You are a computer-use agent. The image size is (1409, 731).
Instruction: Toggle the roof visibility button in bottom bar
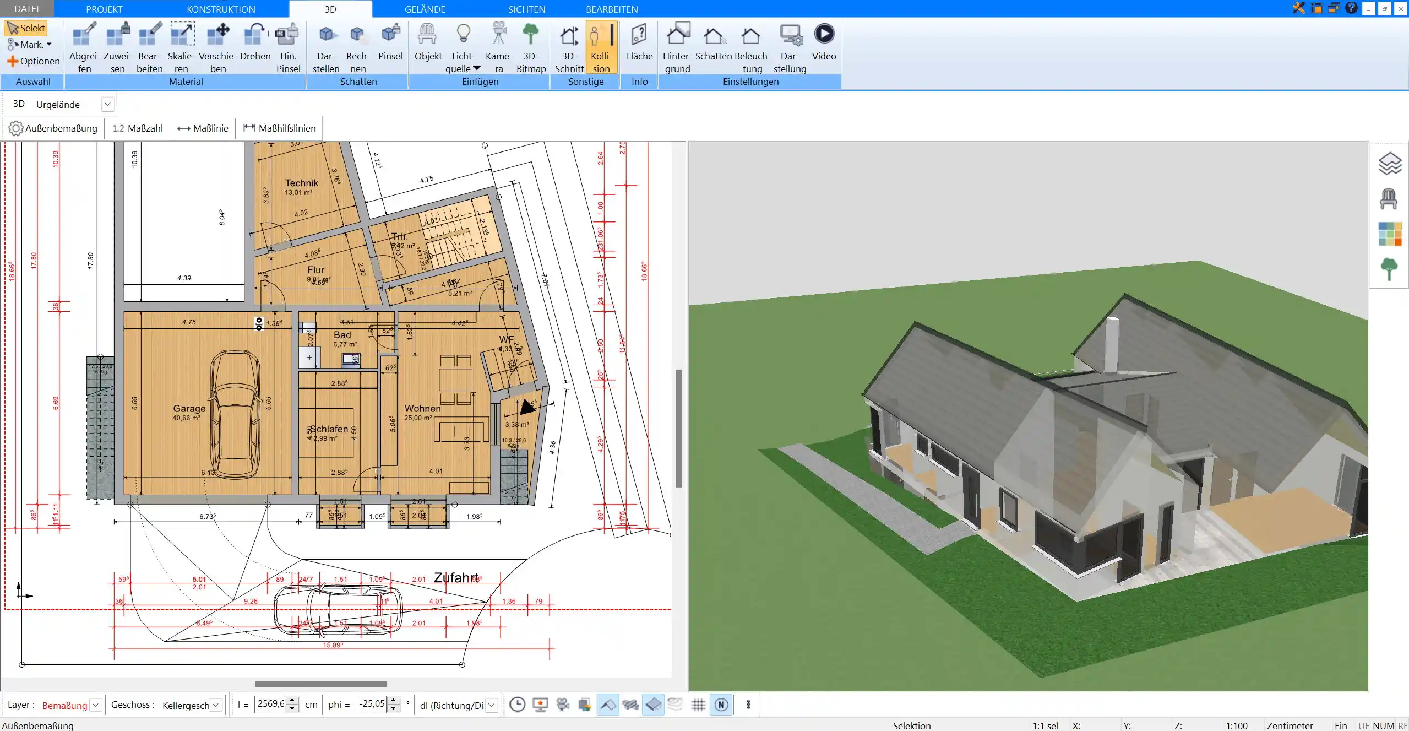[608, 705]
